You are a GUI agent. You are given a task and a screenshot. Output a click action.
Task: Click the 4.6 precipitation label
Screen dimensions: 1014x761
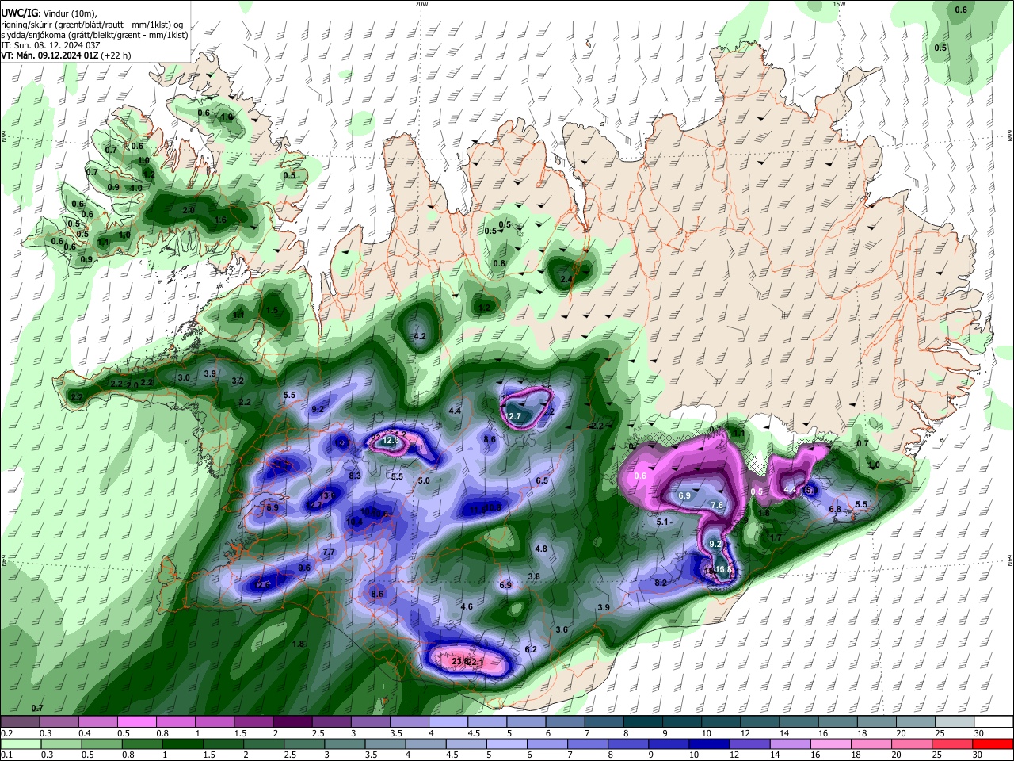[467, 606]
